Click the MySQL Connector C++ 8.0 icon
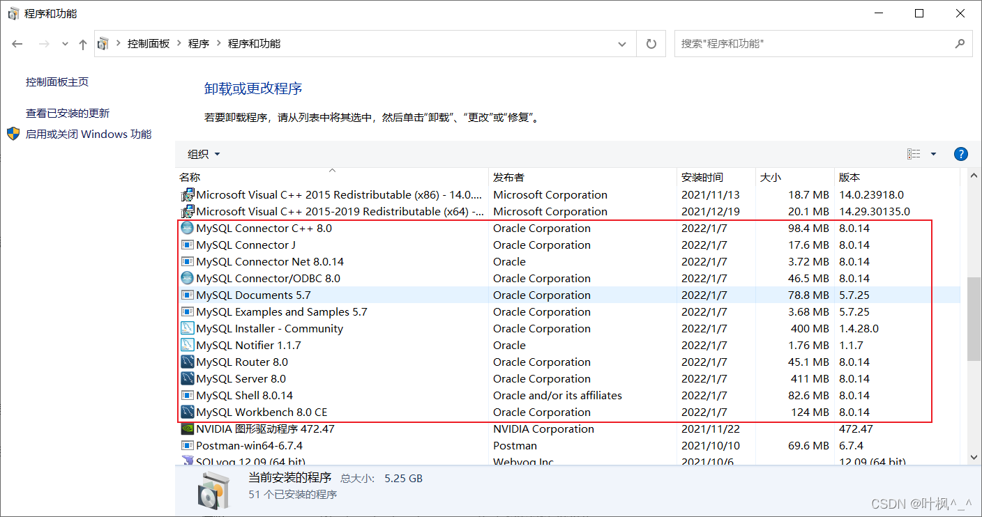This screenshot has width=982, height=517. [x=187, y=228]
